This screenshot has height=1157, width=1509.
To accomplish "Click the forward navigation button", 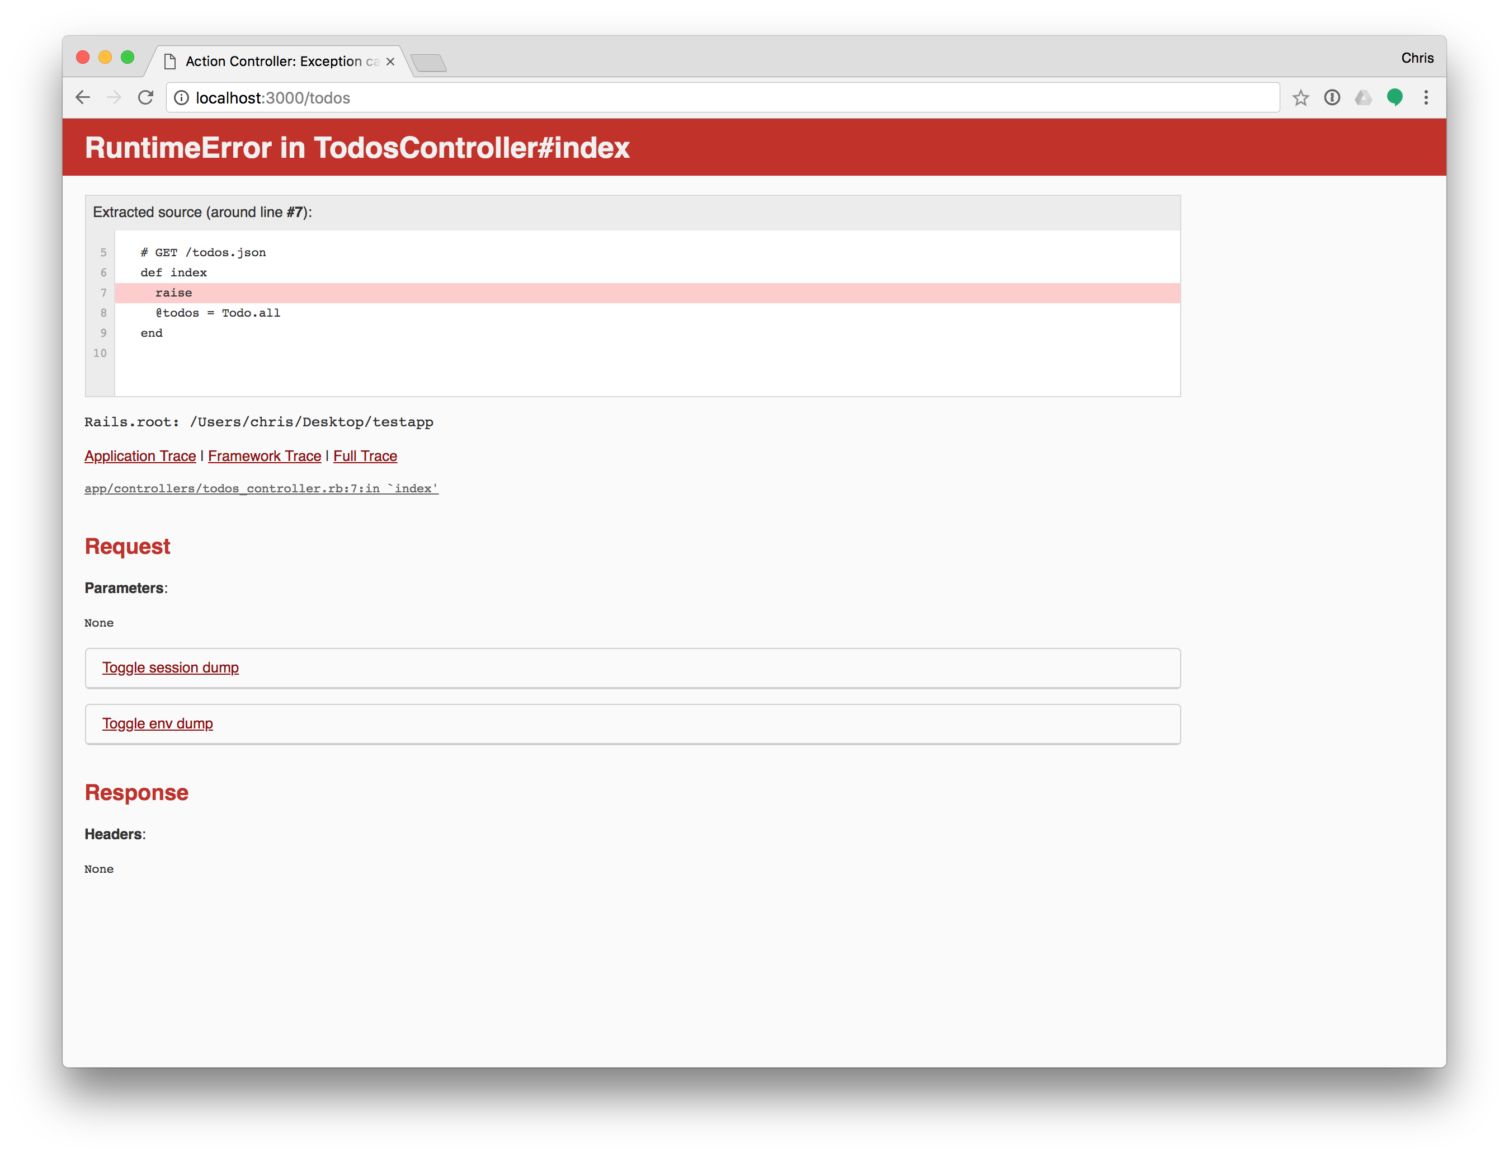I will point(114,97).
